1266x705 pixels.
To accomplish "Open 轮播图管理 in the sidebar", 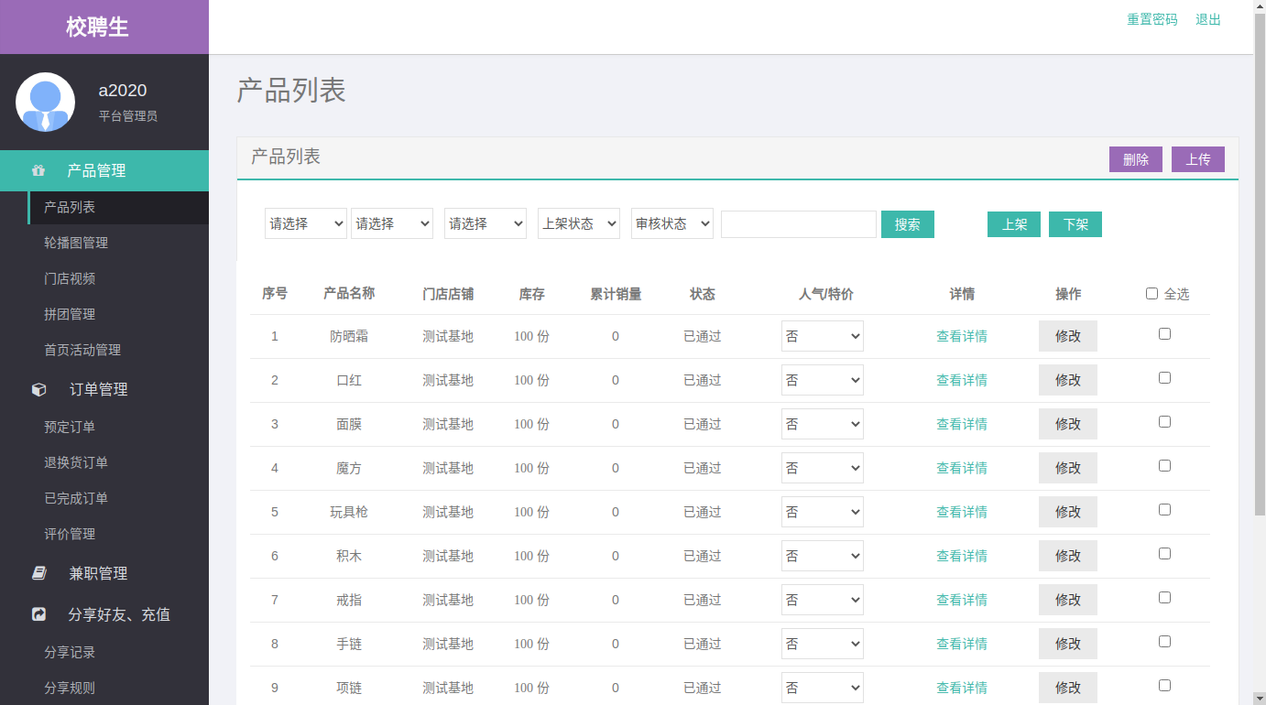I will click(76, 243).
